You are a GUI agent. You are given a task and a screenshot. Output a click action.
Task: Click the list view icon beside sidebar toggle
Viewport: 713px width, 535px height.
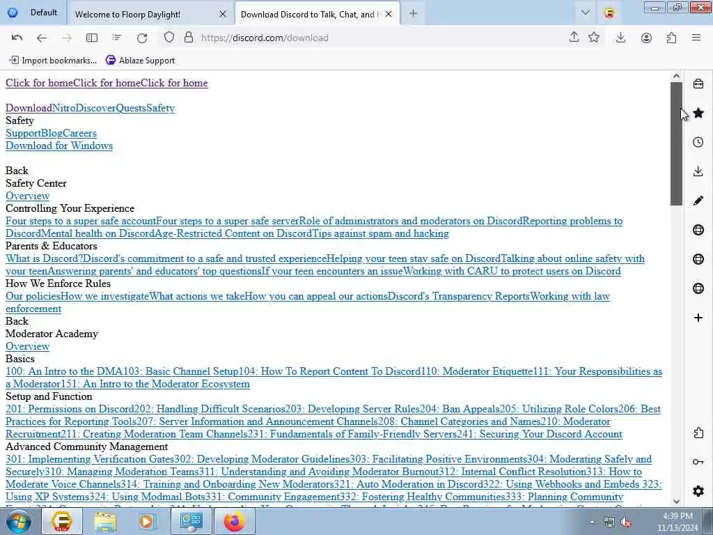tap(117, 38)
